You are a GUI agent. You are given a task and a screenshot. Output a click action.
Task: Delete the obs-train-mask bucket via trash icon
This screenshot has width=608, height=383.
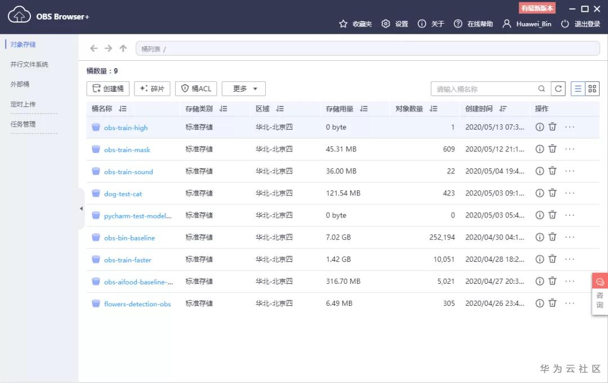[553, 149]
